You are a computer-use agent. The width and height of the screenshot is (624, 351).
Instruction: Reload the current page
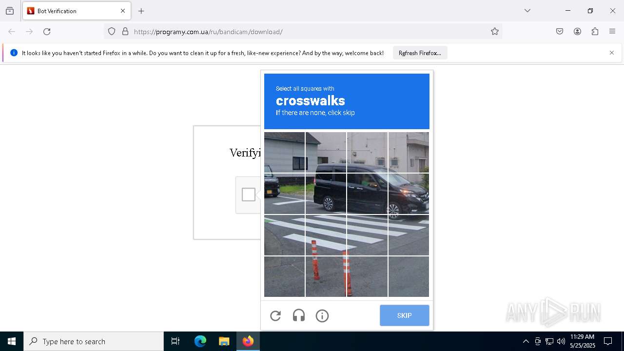(x=47, y=32)
